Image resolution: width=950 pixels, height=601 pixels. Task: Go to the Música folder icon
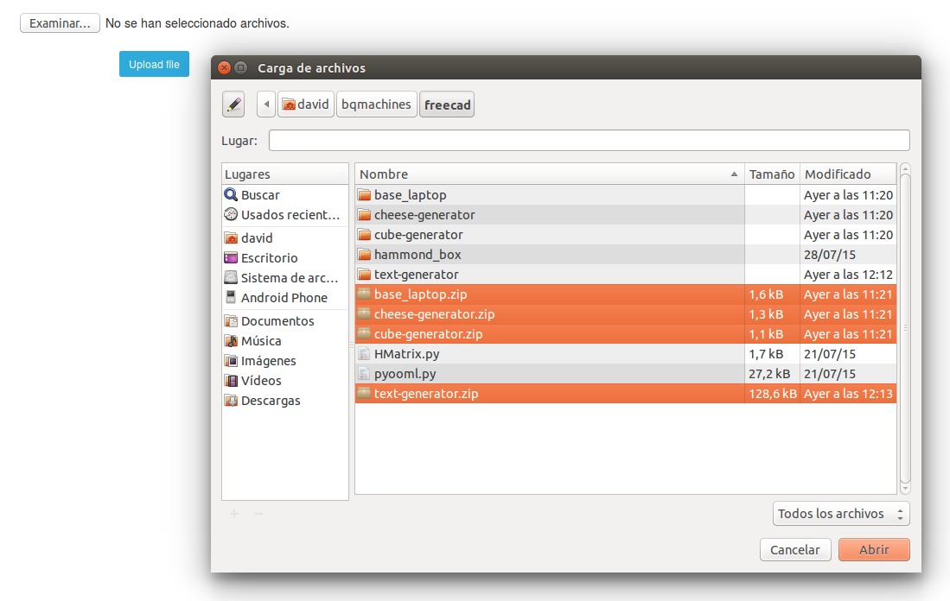coord(231,341)
